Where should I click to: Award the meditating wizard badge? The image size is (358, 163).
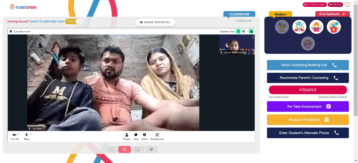pyautogui.click(x=316, y=27)
